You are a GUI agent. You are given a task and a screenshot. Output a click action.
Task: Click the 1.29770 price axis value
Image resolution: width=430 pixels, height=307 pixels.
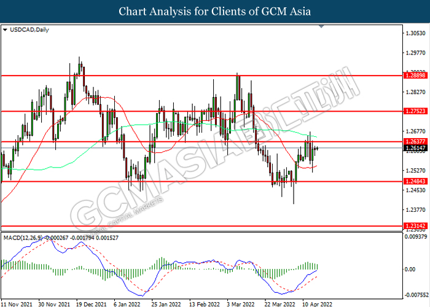[415, 53]
